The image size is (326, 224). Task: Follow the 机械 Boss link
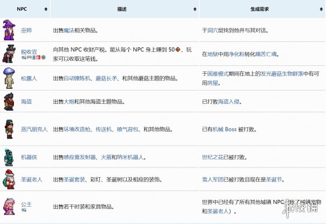[224, 129]
